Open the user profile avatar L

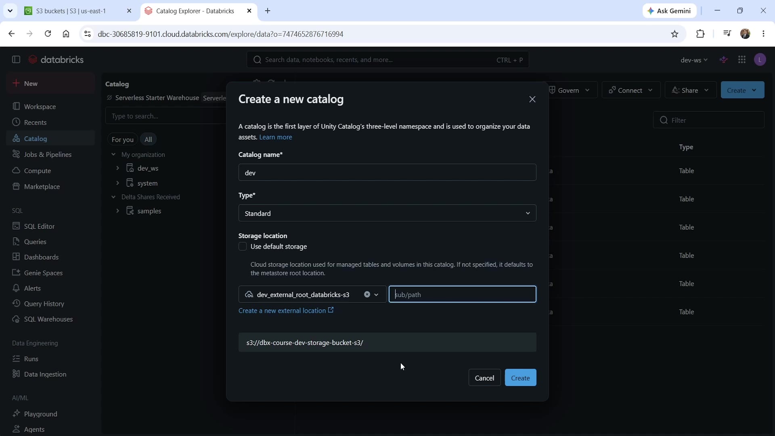(x=760, y=60)
